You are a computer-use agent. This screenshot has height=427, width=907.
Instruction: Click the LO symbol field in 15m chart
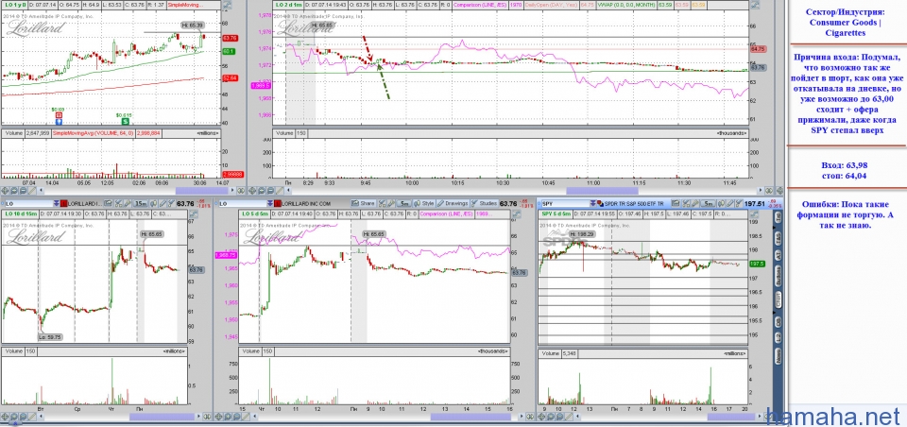[x=29, y=204]
